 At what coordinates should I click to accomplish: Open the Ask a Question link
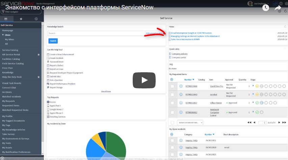point(56,80)
